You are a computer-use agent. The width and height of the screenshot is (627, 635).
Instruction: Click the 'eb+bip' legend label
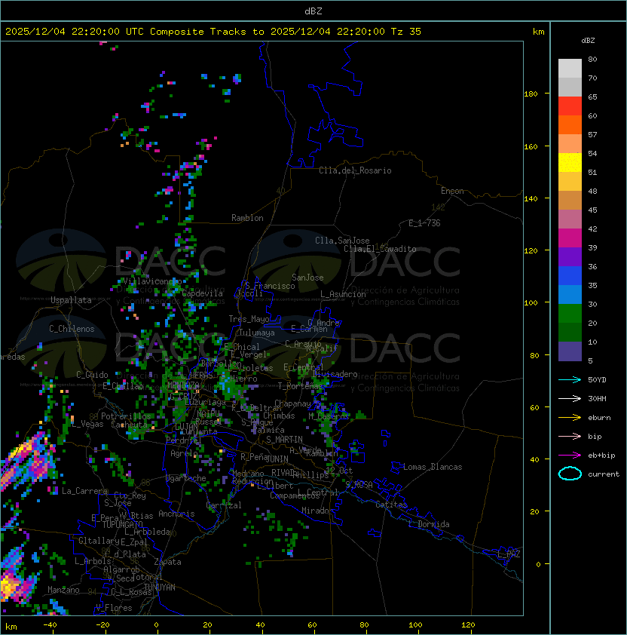coord(601,456)
